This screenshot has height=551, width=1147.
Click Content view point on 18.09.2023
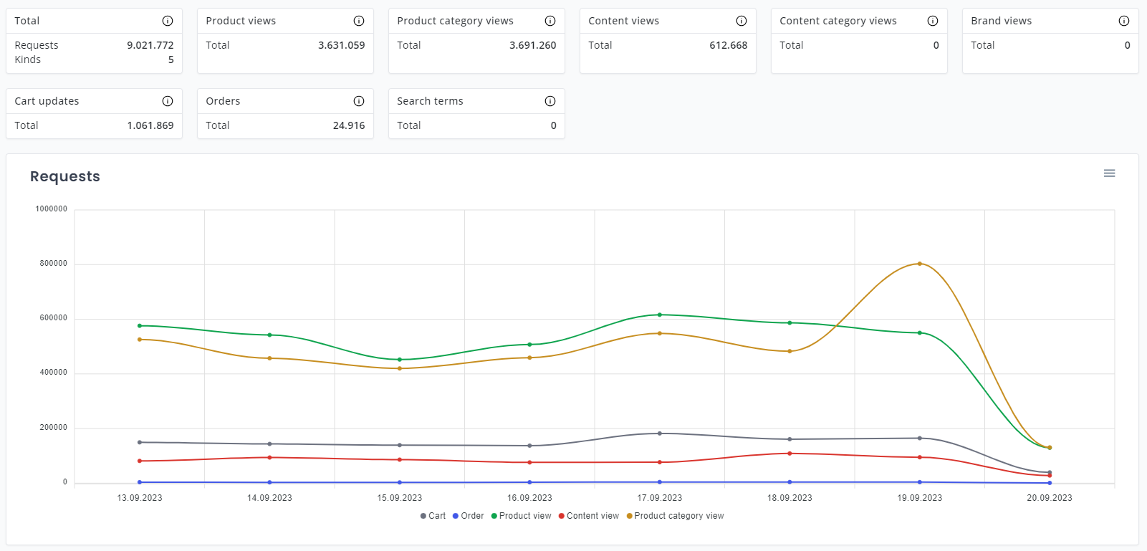(x=790, y=454)
